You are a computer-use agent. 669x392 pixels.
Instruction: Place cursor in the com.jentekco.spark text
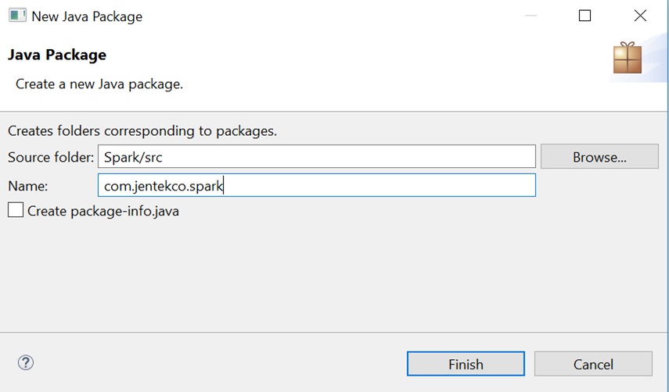pyautogui.click(x=164, y=186)
